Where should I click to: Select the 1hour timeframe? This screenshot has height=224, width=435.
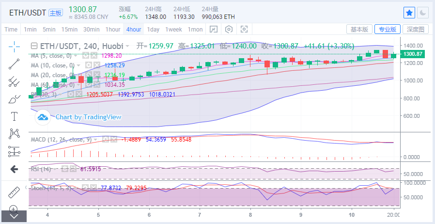click(x=113, y=30)
